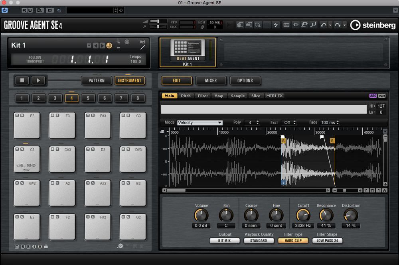Screen dimensions: 399x265
Task: Click the note-shaped icon left of Undo
Action: click(313, 25)
